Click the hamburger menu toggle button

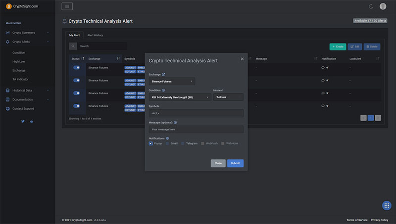[x=67, y=6]
